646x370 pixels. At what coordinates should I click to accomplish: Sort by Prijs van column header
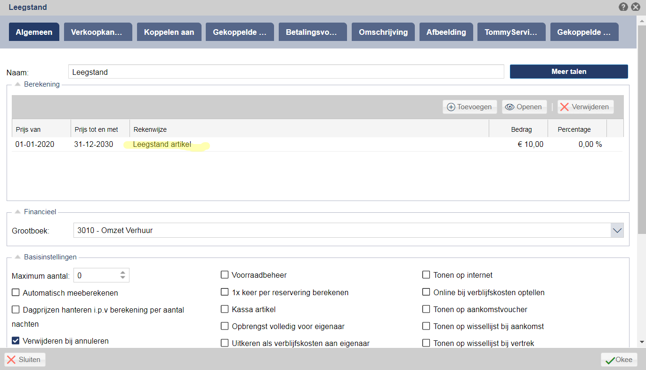click(x=41, y=129)
